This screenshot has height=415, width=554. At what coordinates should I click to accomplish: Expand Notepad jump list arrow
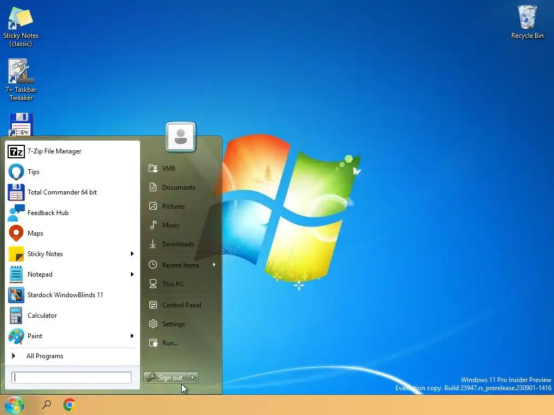[x=132, y=274]
